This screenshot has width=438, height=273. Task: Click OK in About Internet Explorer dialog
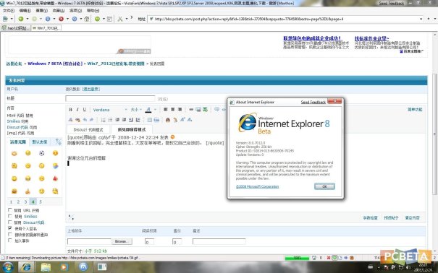point(324,186)
